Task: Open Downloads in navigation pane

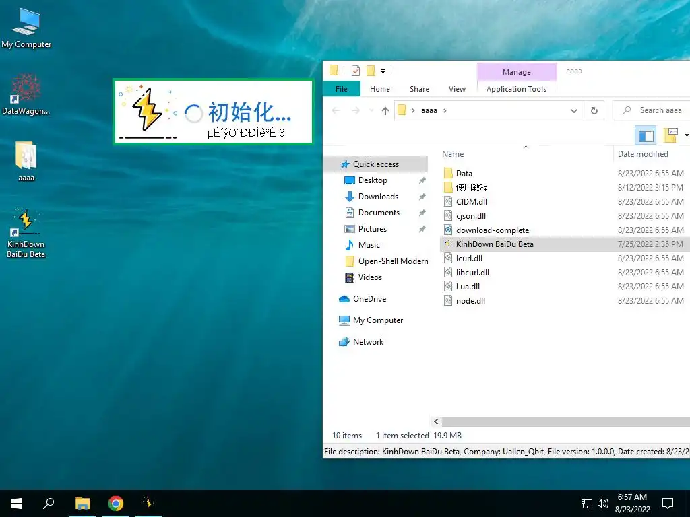Action: pos(378,197)
